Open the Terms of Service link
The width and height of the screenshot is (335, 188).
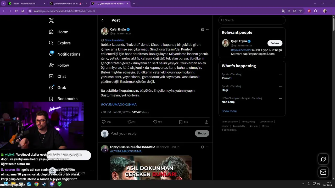tap(230, 122)
